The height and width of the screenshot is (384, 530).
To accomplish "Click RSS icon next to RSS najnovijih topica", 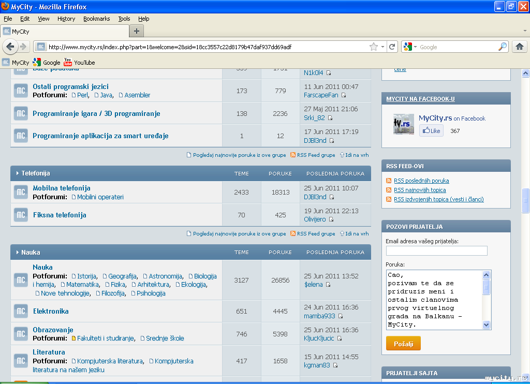I will 389,190.
